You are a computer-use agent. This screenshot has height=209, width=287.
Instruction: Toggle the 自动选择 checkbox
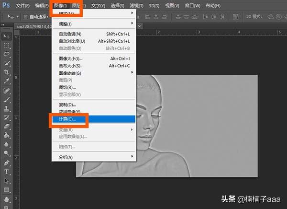[x=24, y=17]
